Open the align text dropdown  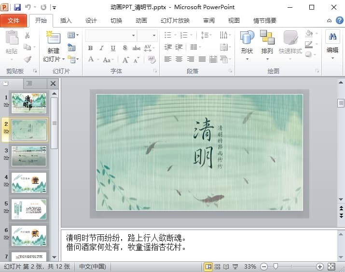coord(225,47)
